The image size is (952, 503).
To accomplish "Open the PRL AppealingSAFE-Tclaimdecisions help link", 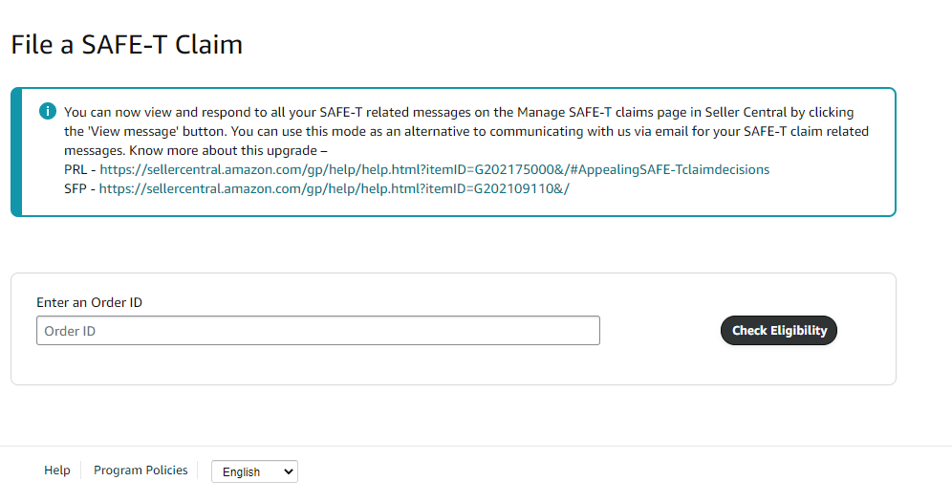I will click(x=434, y=169).
